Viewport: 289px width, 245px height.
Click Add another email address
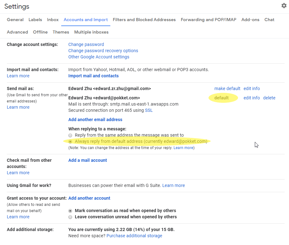click(95, 120)
